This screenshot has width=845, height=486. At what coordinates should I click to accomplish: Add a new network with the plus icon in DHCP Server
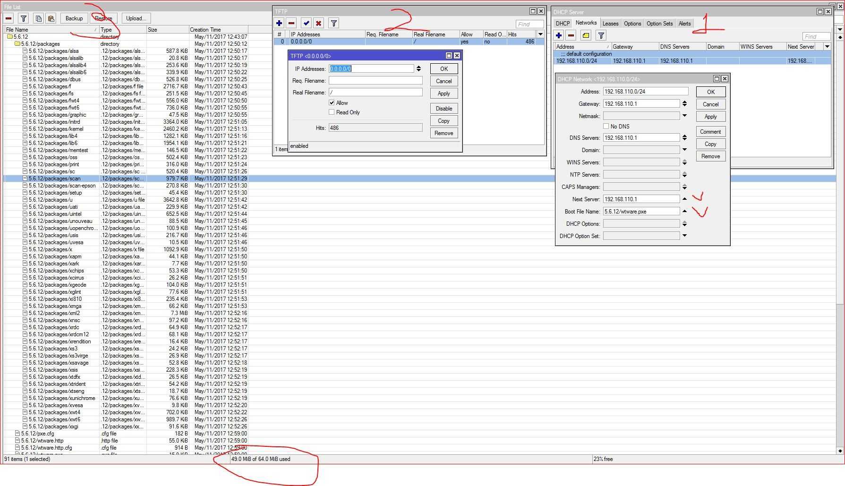click(x=558, y=35)
